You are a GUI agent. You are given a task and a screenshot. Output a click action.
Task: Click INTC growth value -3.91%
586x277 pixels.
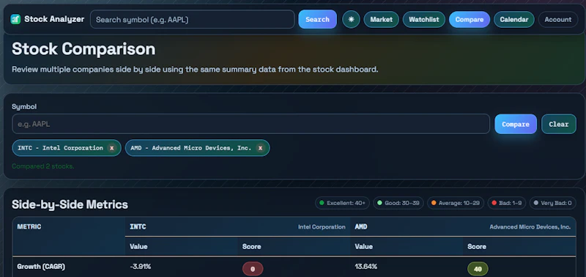tap(140, 267)
